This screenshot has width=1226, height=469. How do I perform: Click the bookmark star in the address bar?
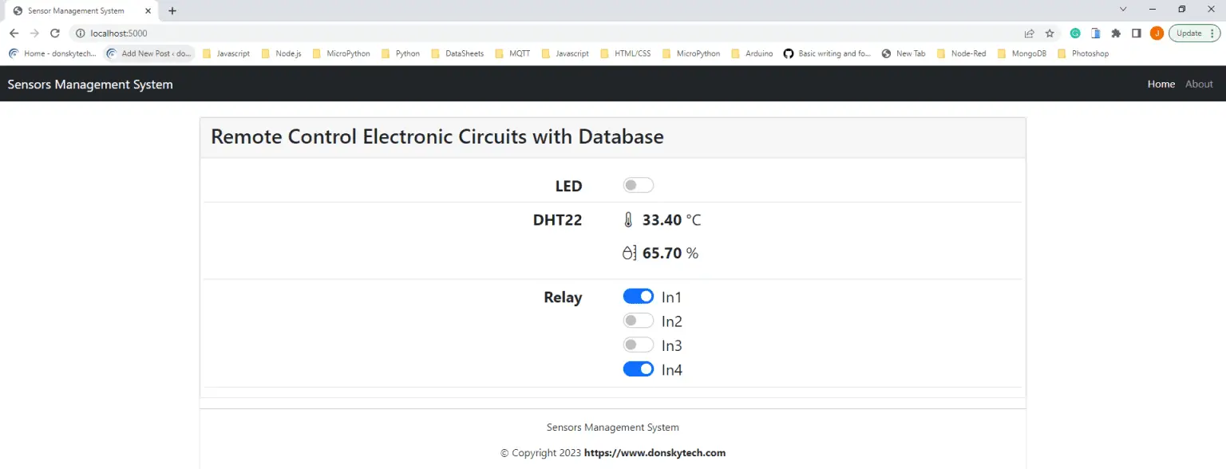[1049, 33]
